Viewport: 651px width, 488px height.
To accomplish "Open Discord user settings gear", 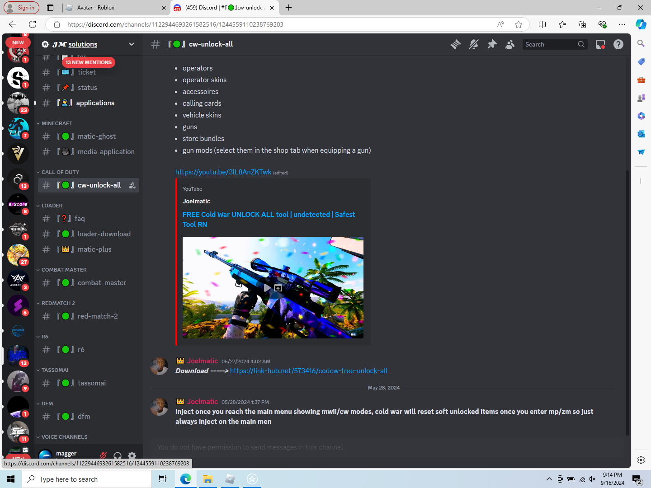I will (132, 456).
